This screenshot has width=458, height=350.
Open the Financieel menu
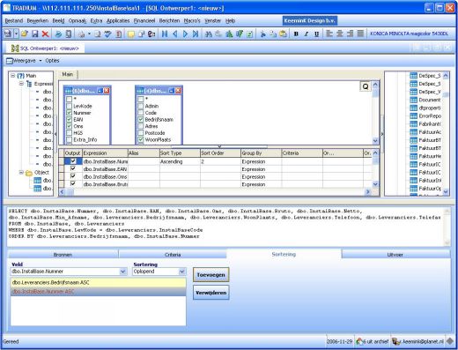(144, 21)
